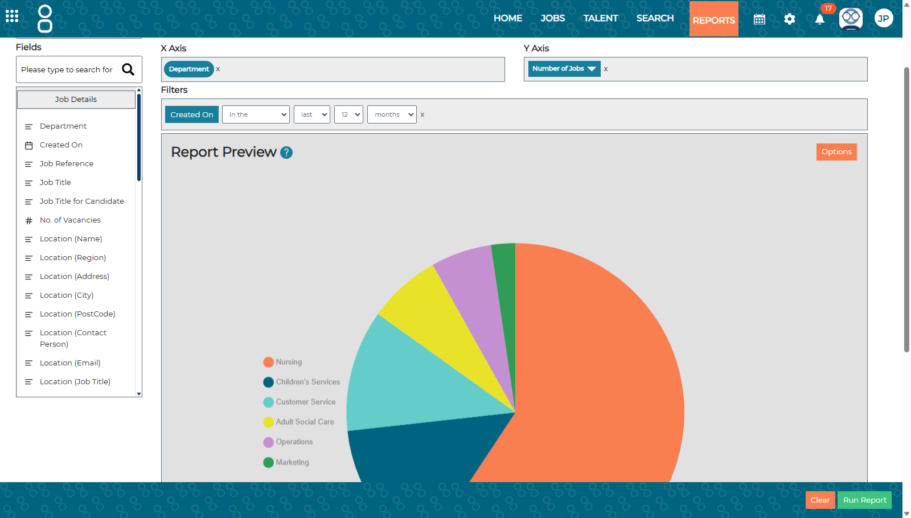The height and width of the screenshot is (518, 911).
Task: Open the settings gear in the top bar
Action: pyautogui.click(x=789, y=19)
